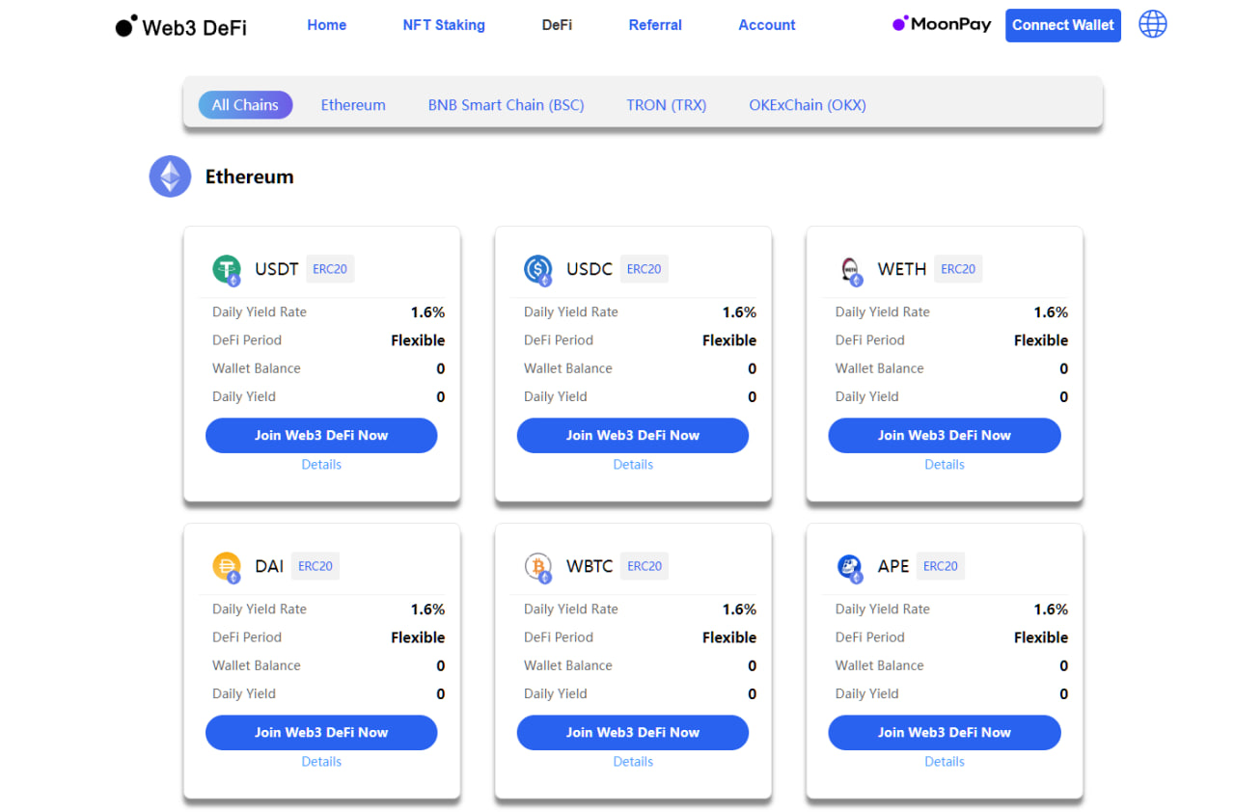1235x812 pixels.
Task: Open Details link on USDT card
Action: (x=321, y=465)
